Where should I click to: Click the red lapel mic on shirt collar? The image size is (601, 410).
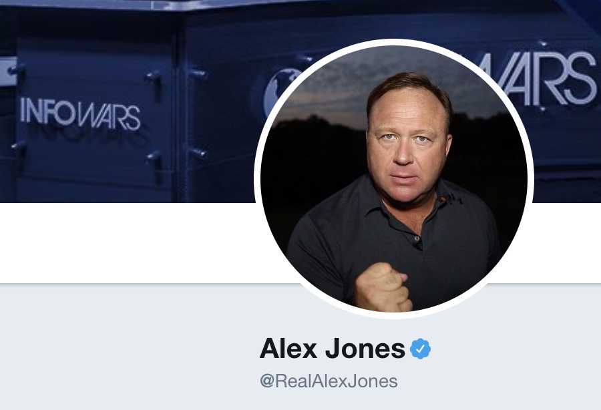pyautogui.click(x=443, y=199)
